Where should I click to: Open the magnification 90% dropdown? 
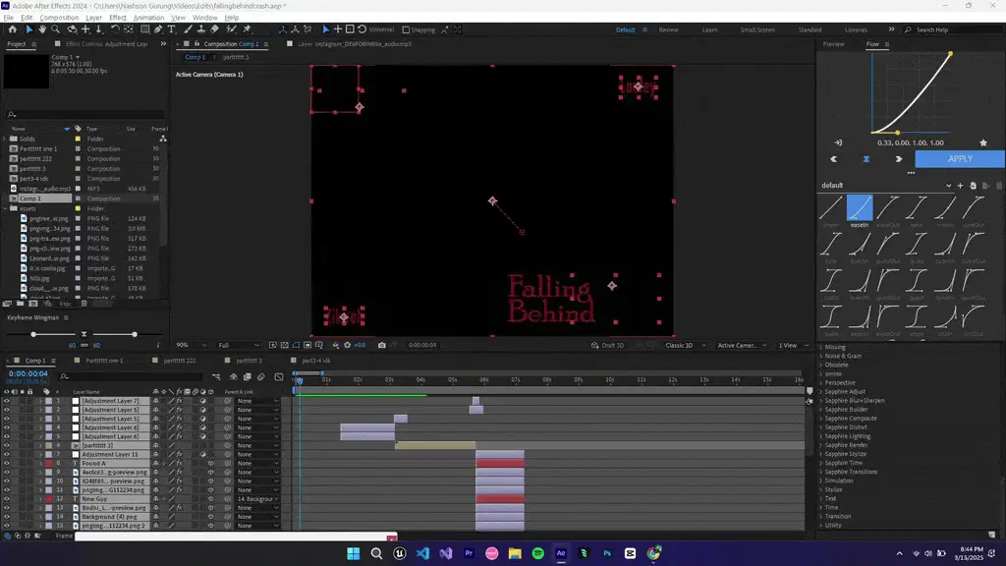192,345
